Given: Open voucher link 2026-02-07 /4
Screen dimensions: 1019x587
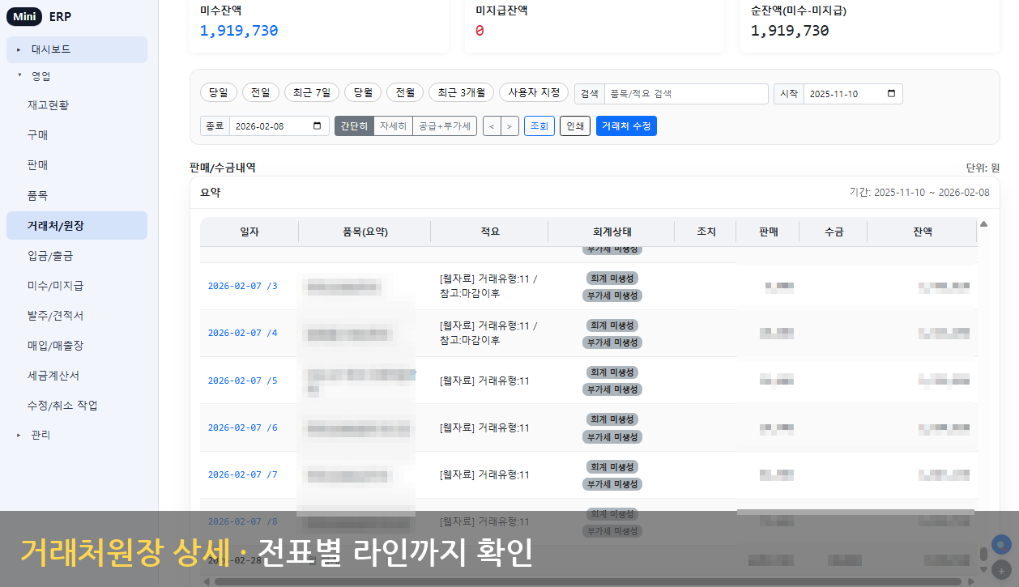Looking at the screenshot, I should [243, 333].
